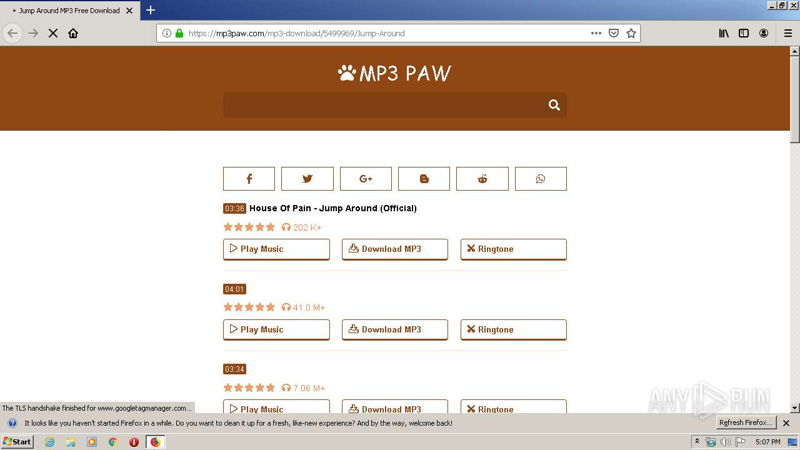Share the page on Google+

[x=366, y=178]
